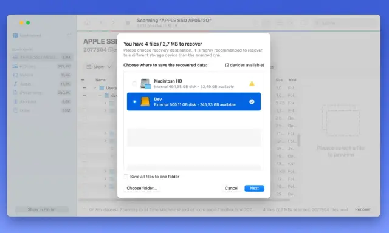Click "4 files (2,7 MB) selected" status text
389x233 pixels.
tap(286, 209)
